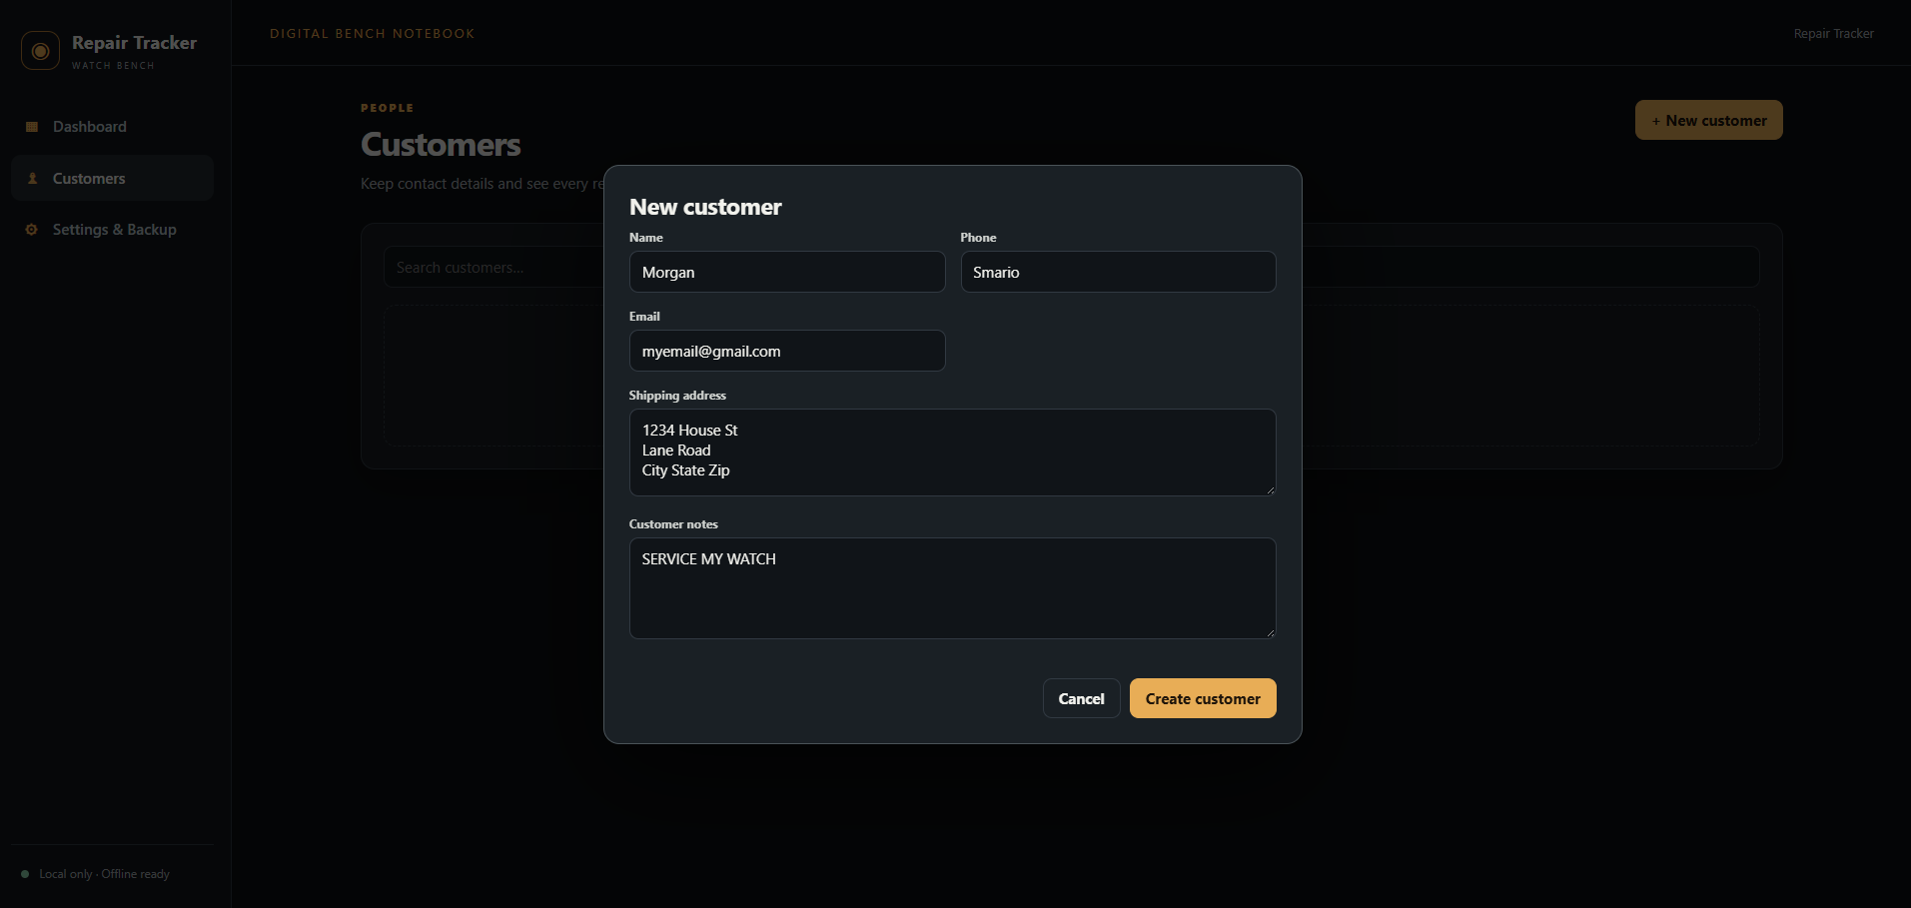Click the Repair Tracker logo icon
Screen dimensions: 1911x908
click(x=40, y=51)
